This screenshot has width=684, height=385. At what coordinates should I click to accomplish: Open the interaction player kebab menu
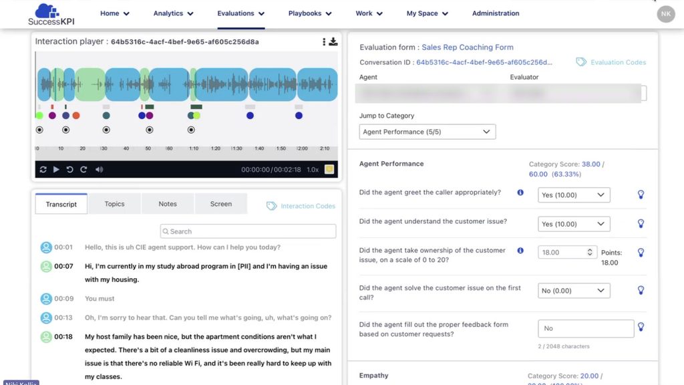(324, 42)
